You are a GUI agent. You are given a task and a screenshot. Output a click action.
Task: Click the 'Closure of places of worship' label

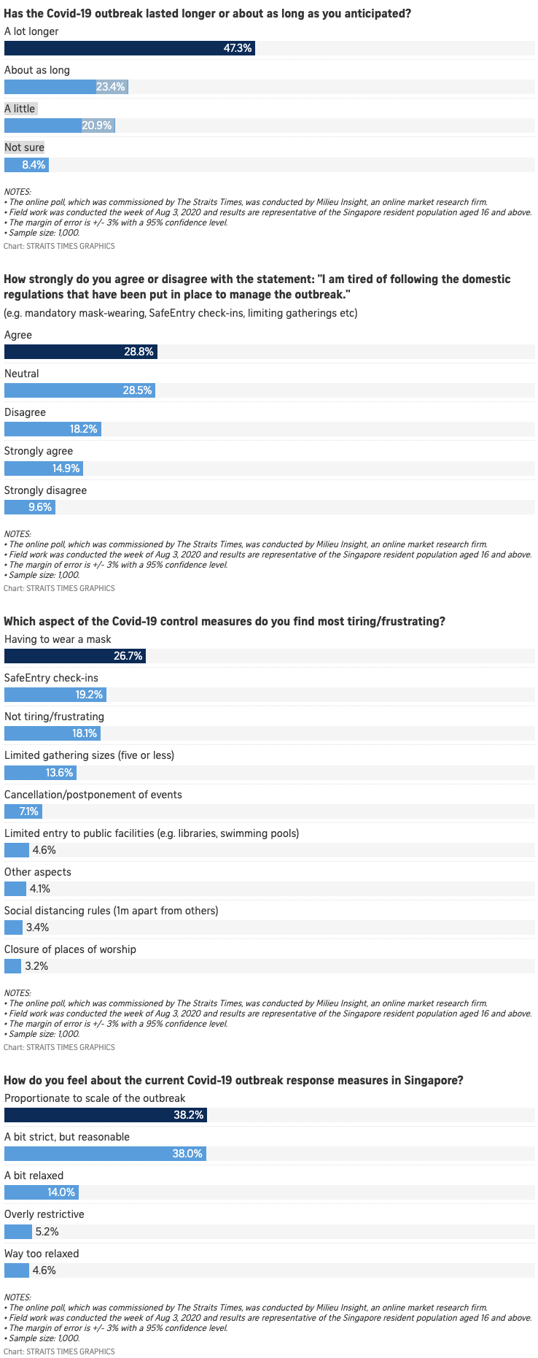[70, 949]
